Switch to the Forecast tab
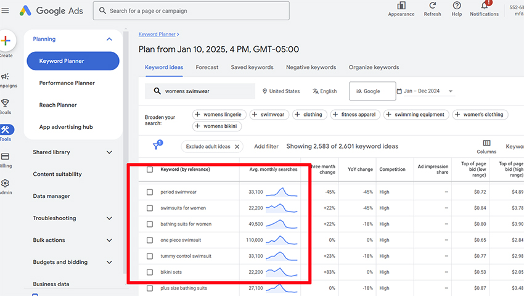The width and height of the screenshot is (524, 296). click(207, 67)
